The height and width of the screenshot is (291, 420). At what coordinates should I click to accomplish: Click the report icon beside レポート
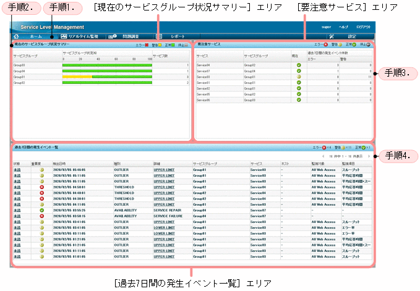pos(159,36)
